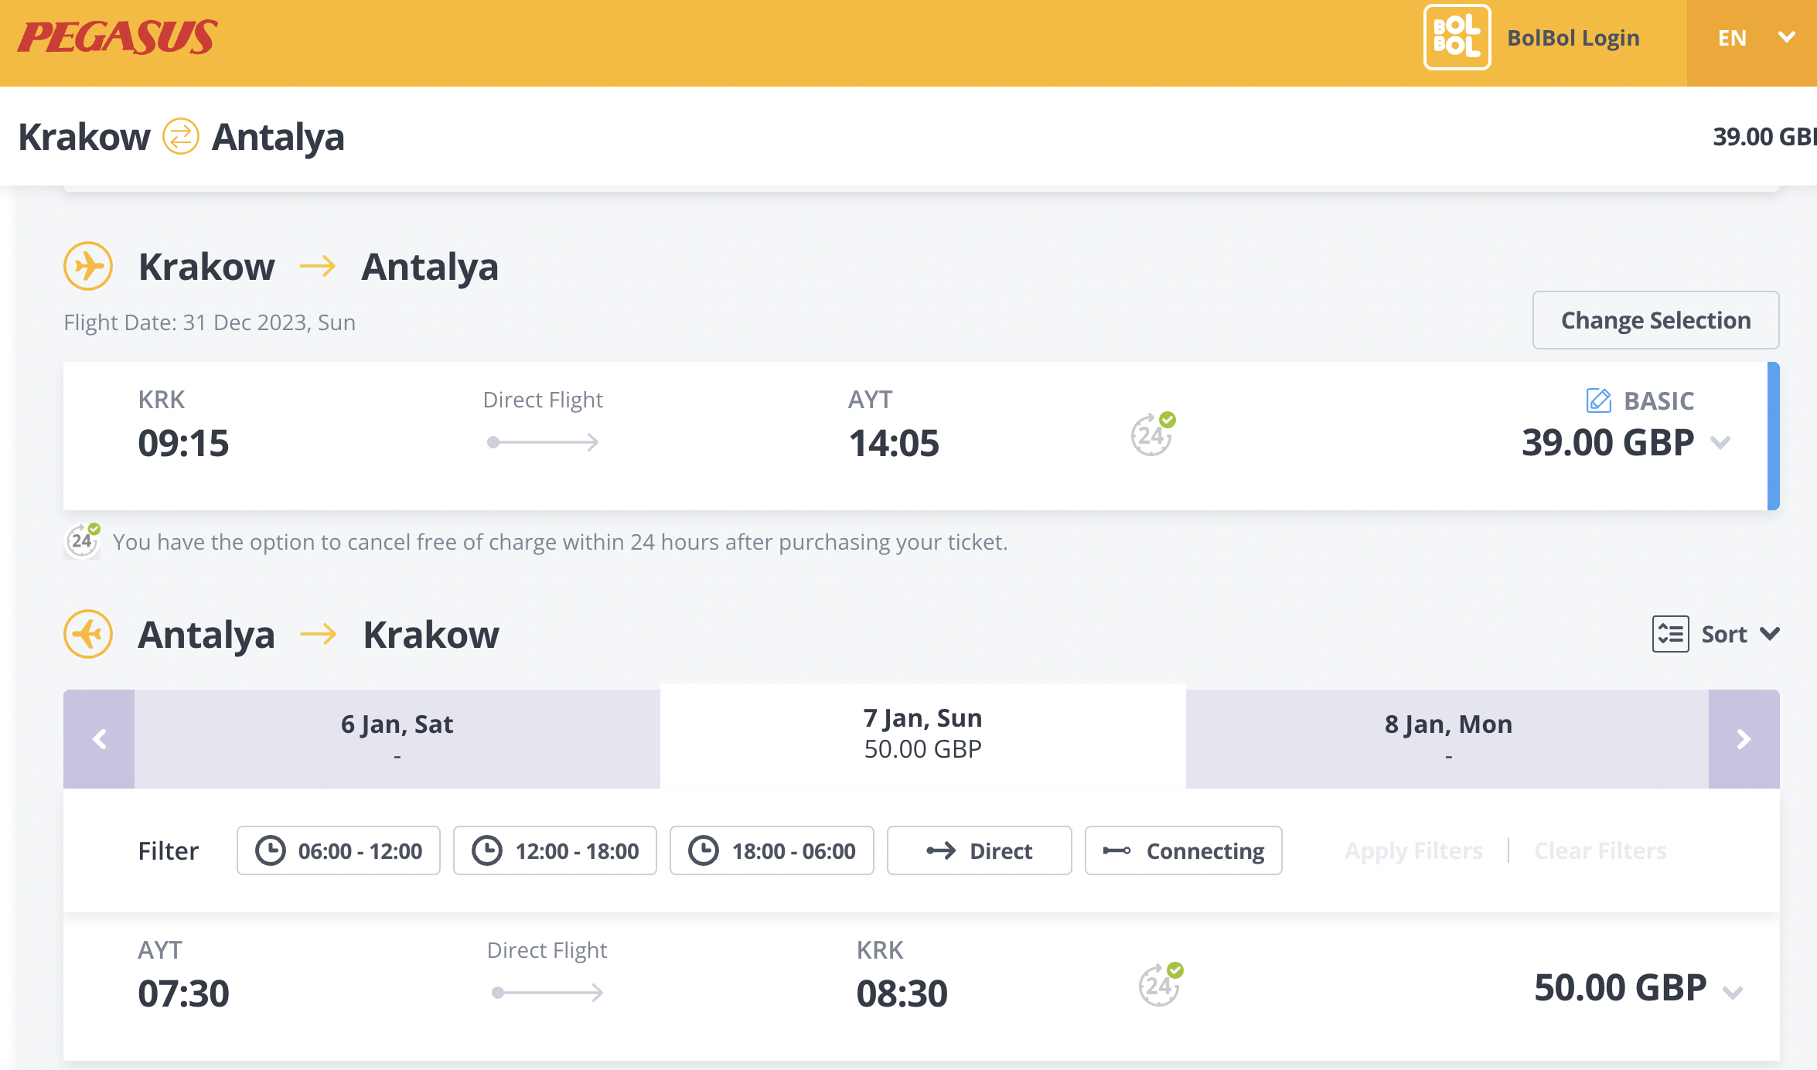Select the 6 Jan, Sat date tab
Viewport: 1817px width, 1070px height.
[397, 739]
